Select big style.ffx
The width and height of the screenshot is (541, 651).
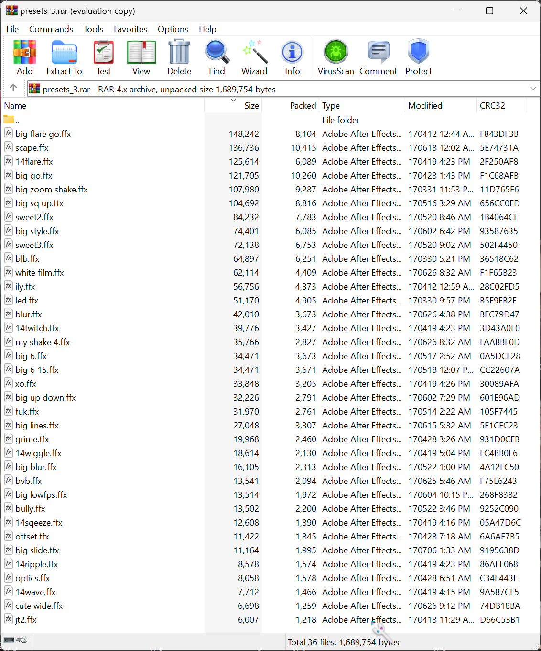click(37, 231)
